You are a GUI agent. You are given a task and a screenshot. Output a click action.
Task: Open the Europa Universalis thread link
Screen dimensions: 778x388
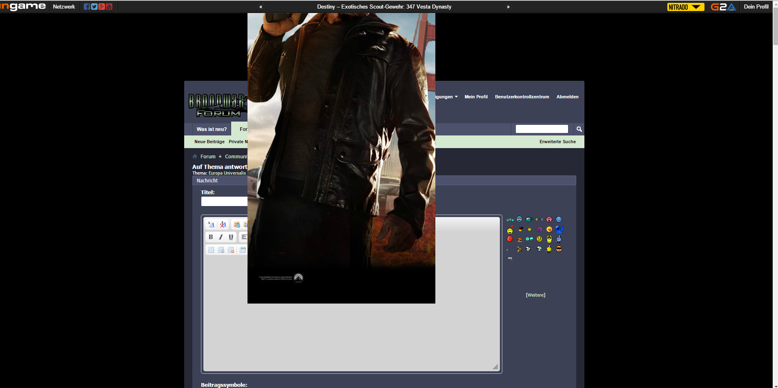click(x=227, y=173)
